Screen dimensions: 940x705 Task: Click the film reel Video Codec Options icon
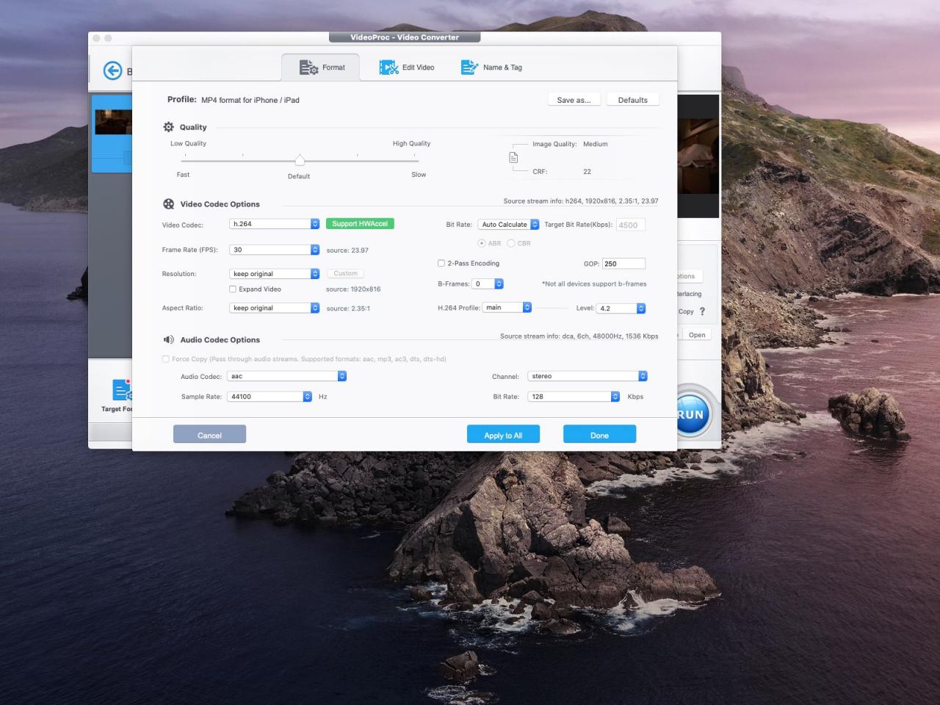[x=168, y=204]
